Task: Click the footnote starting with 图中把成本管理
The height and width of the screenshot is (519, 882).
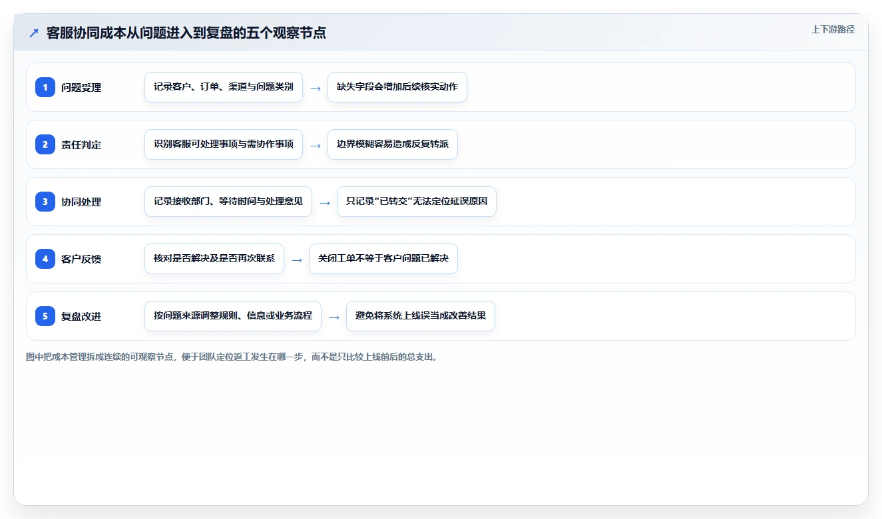Action: (233, 357)
